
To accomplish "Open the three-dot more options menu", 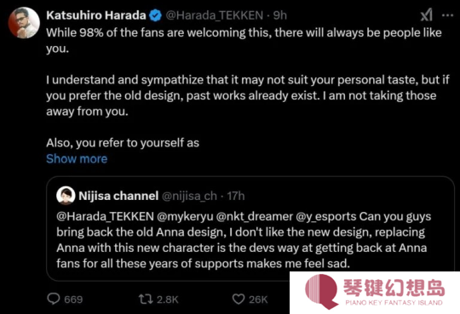I will (447, 15).
